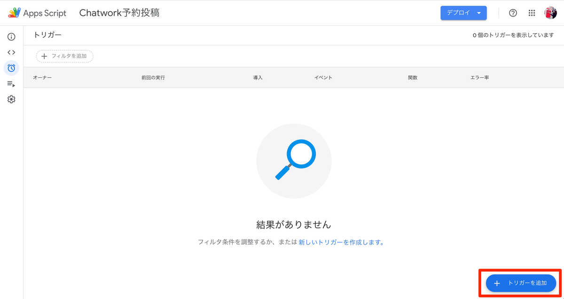Open the デプロイ dropdown arrow
The image size is (564, 299).
click(479, 13)
